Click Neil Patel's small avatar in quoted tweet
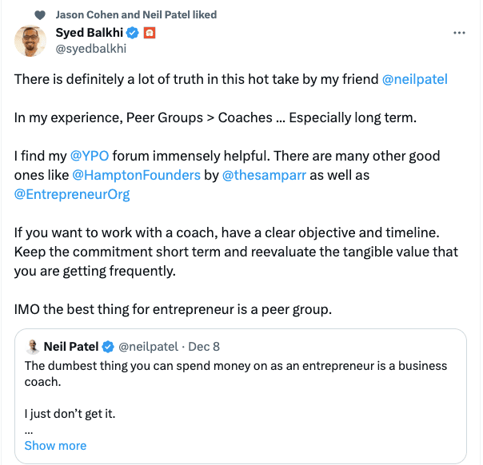Image resolution: width=483 pixels, height=465 pixels. point(33,347)
